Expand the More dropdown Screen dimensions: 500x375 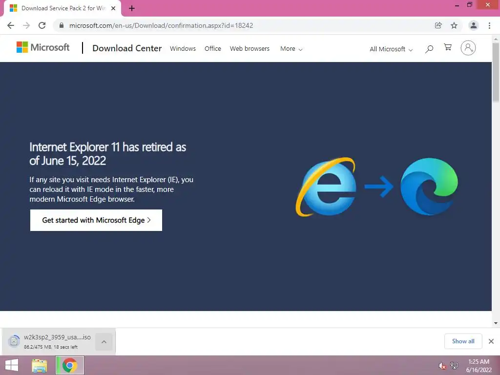click(291, 49)
